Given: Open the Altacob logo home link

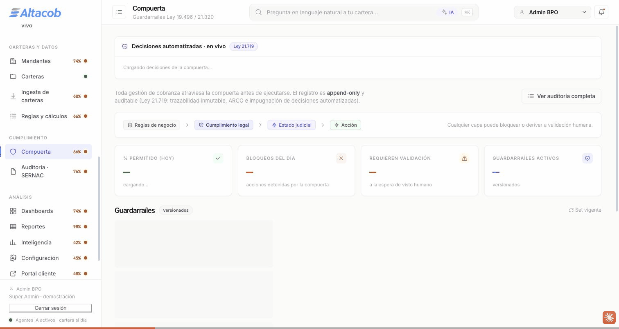Looking at the screenshot, I should tap(35, 13).
